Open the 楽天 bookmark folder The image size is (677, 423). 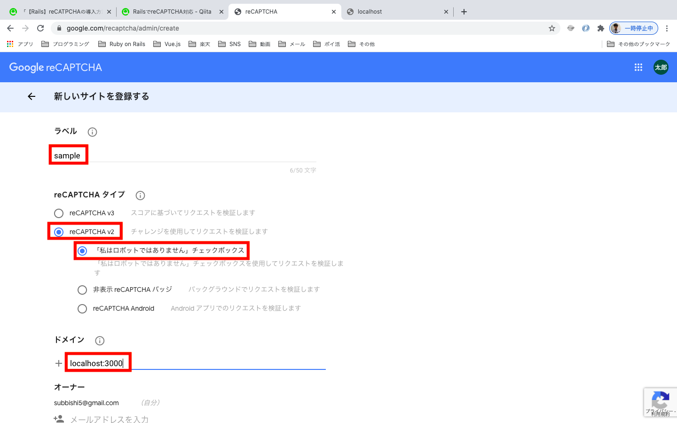(x=199, y=44)
